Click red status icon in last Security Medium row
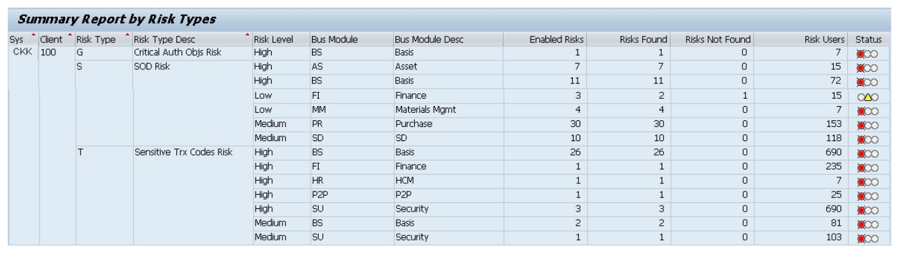 tap(867, 239)
